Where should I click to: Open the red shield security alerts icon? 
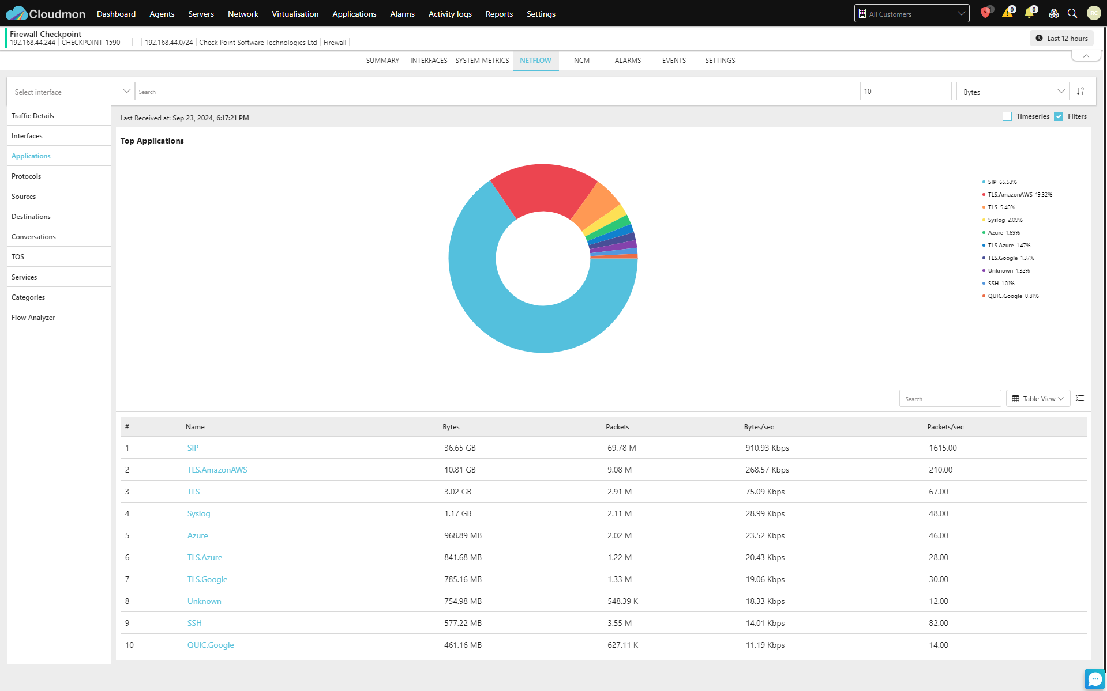985,13
